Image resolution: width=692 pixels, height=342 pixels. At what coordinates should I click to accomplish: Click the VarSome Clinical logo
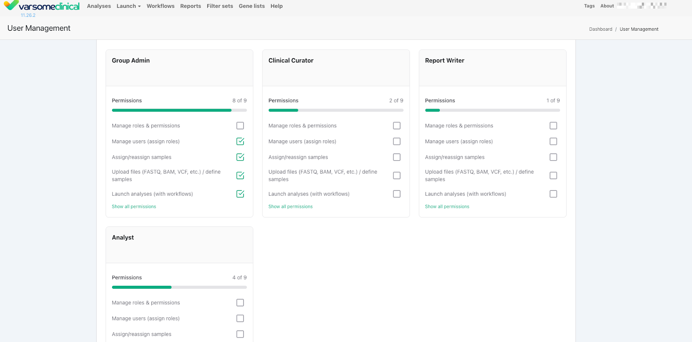42,6
